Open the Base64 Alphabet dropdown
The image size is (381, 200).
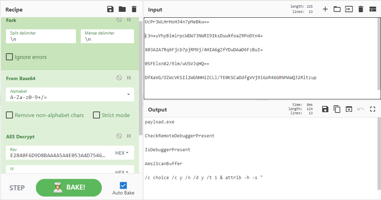click(129, 94)
